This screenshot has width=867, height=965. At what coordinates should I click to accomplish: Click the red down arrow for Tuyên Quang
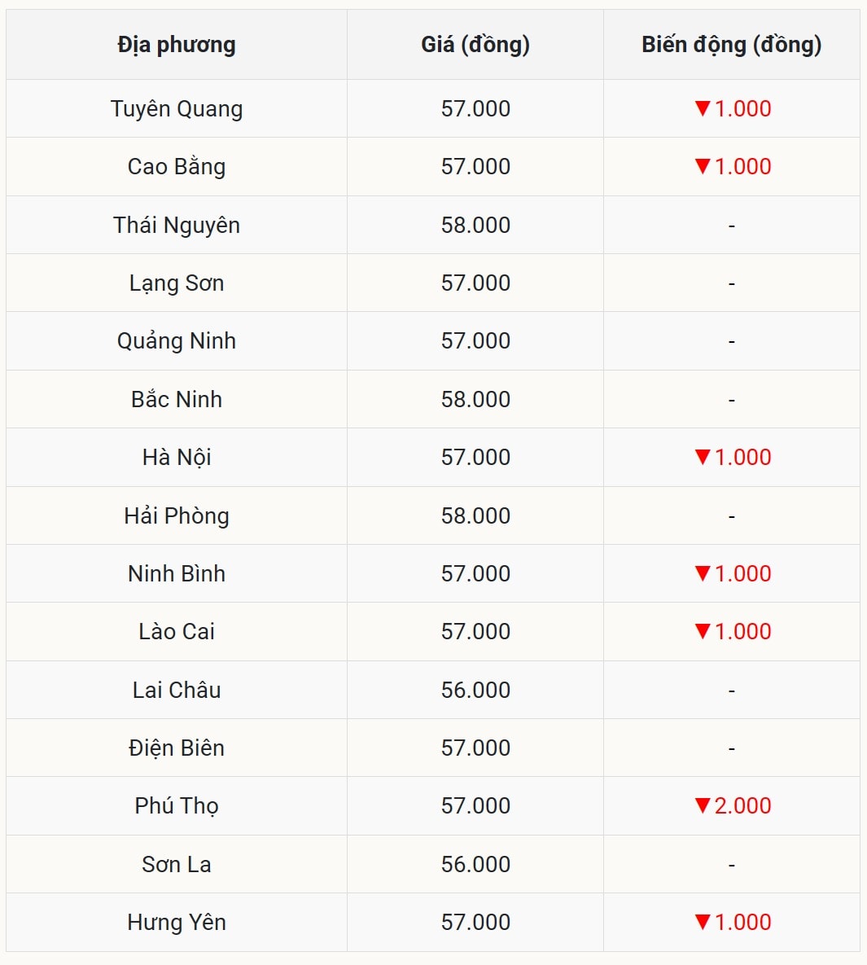point(703,108)
